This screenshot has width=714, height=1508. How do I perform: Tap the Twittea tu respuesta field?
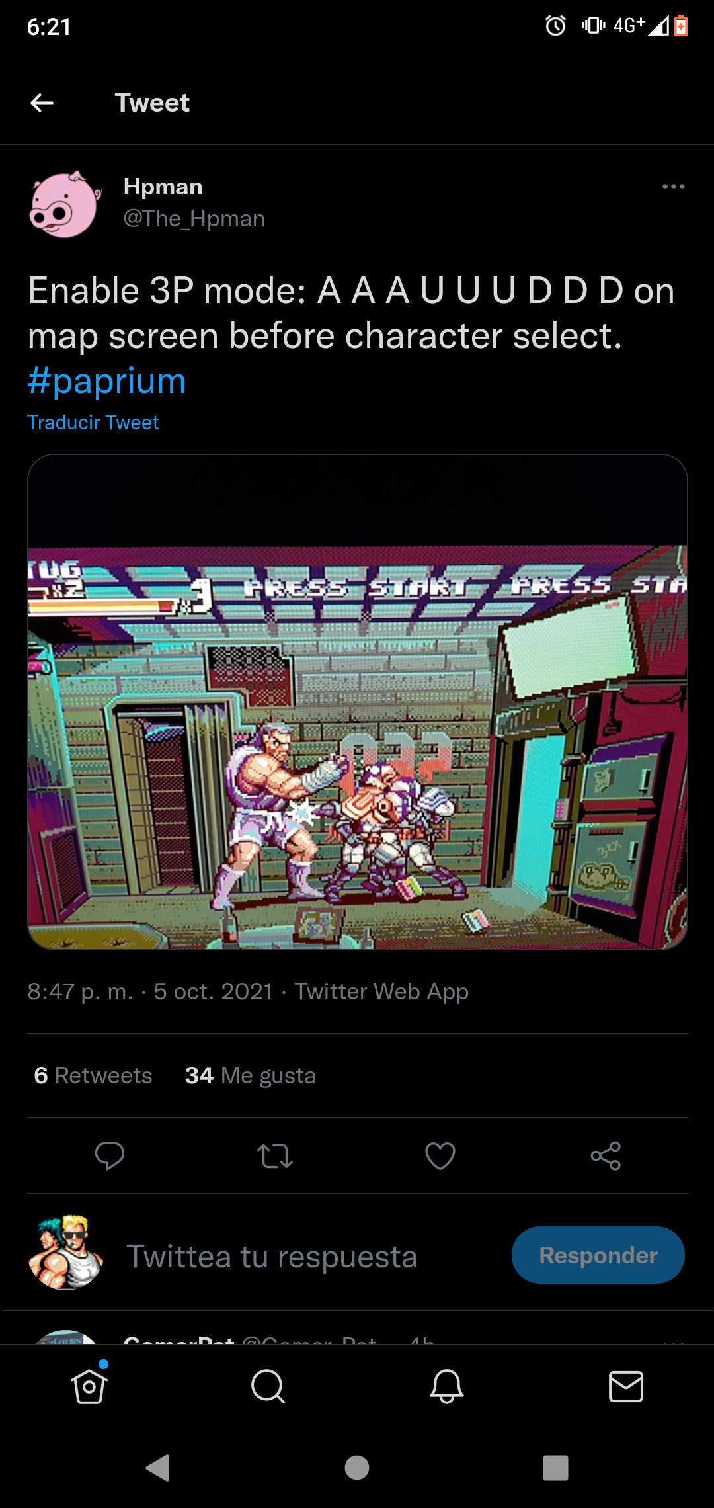[x=272, y=1256]
